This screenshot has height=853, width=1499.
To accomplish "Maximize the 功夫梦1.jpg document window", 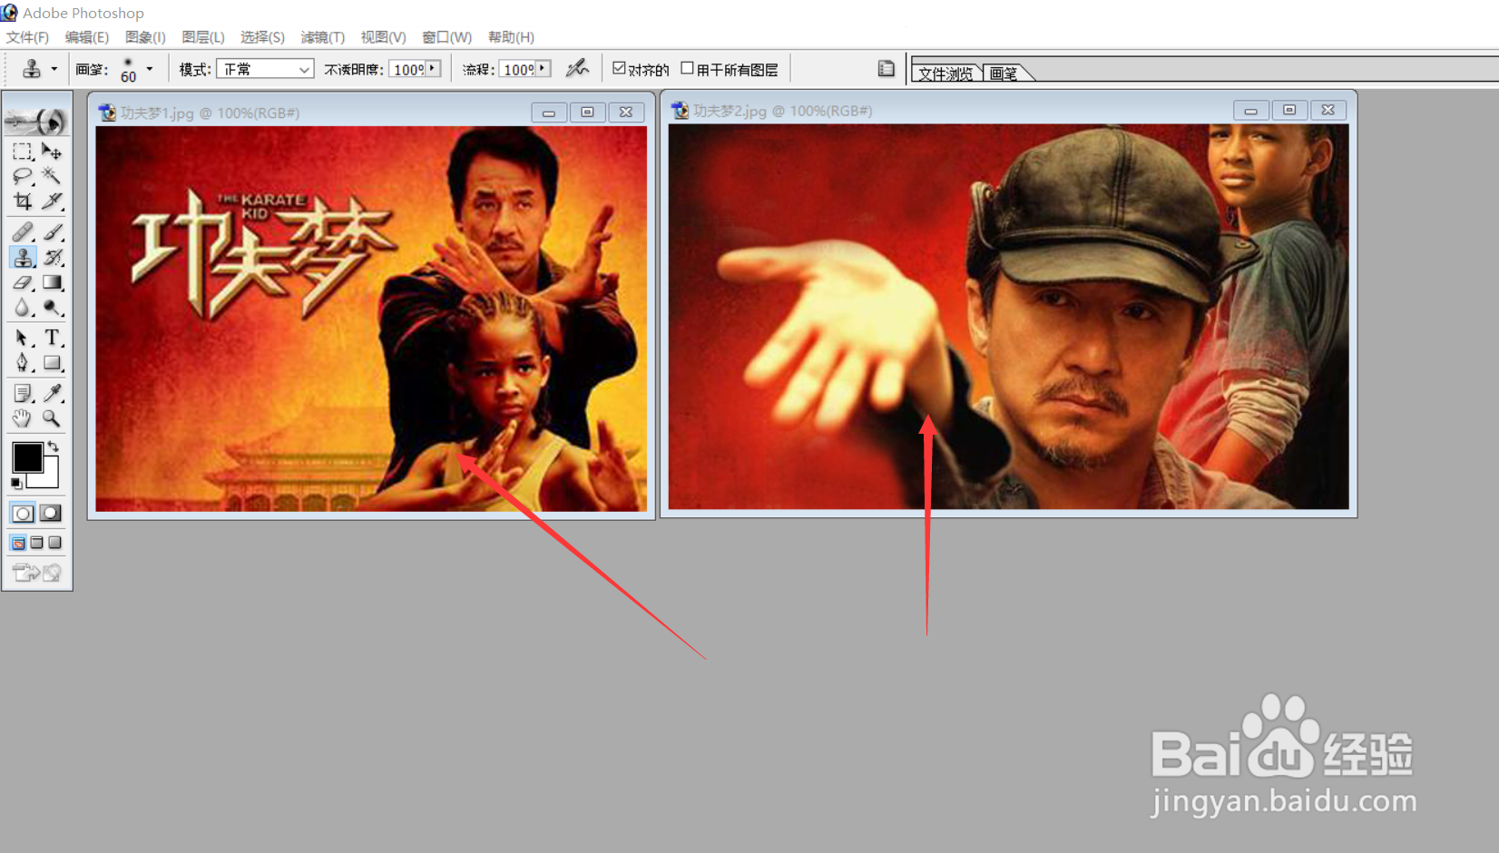I will (587, 112).
